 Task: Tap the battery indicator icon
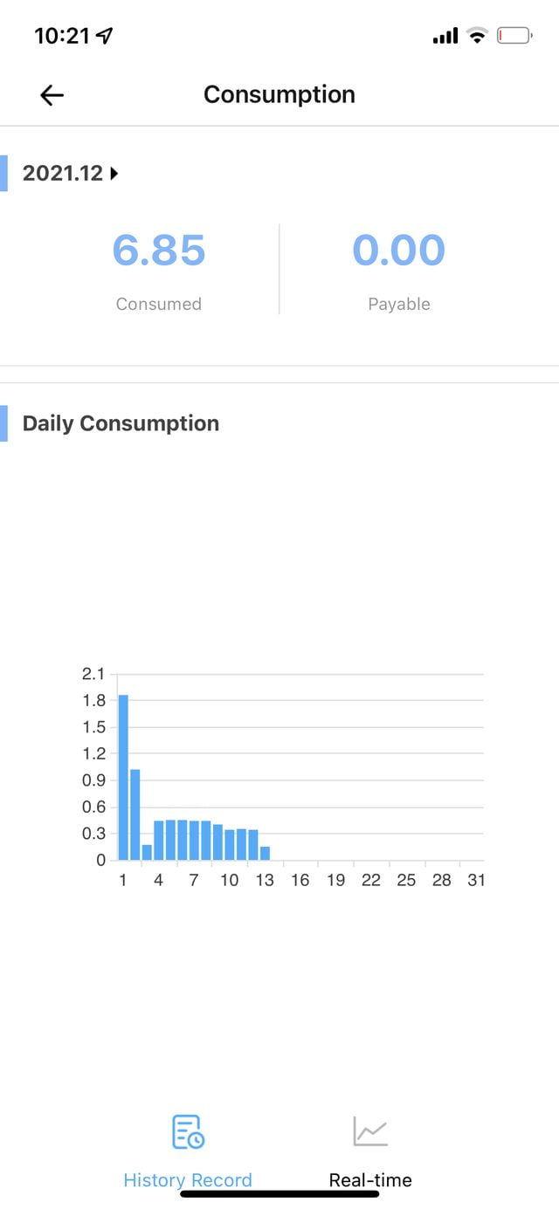tap(514, 36)
